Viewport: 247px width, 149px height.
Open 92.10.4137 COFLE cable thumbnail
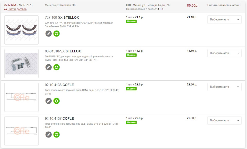[21, 131]
